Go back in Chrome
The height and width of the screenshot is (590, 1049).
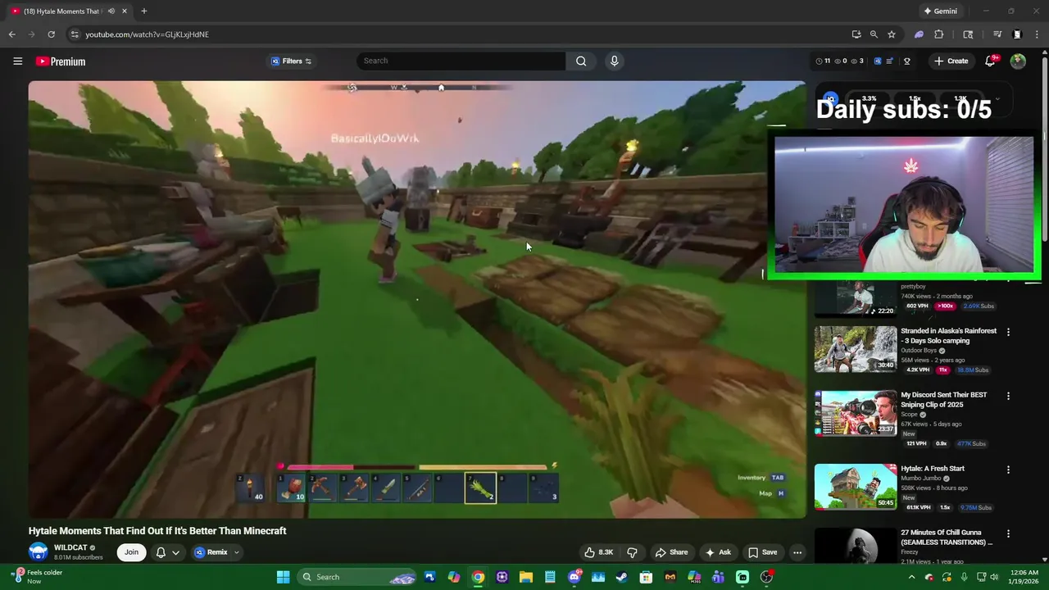11,34
